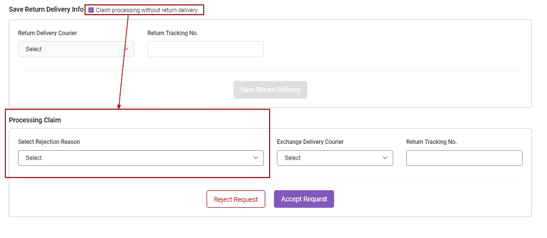Click the chevron arrow of Return Delivery Courier
Image resolution: width=547 pixels, height=238 pixels.
126,49
